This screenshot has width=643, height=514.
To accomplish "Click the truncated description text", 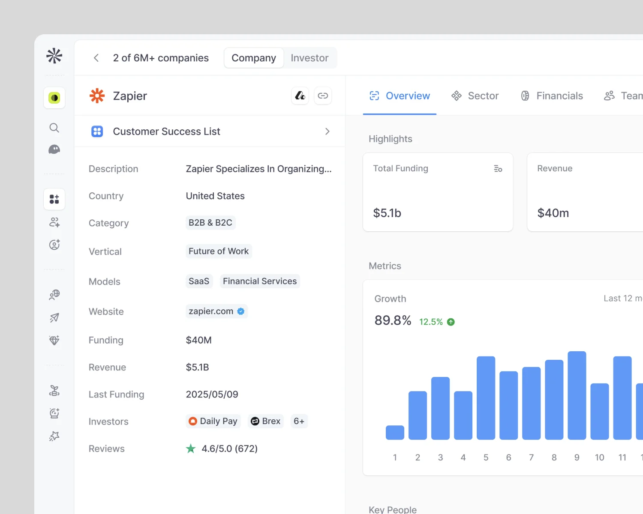I will tap(259, 169).
